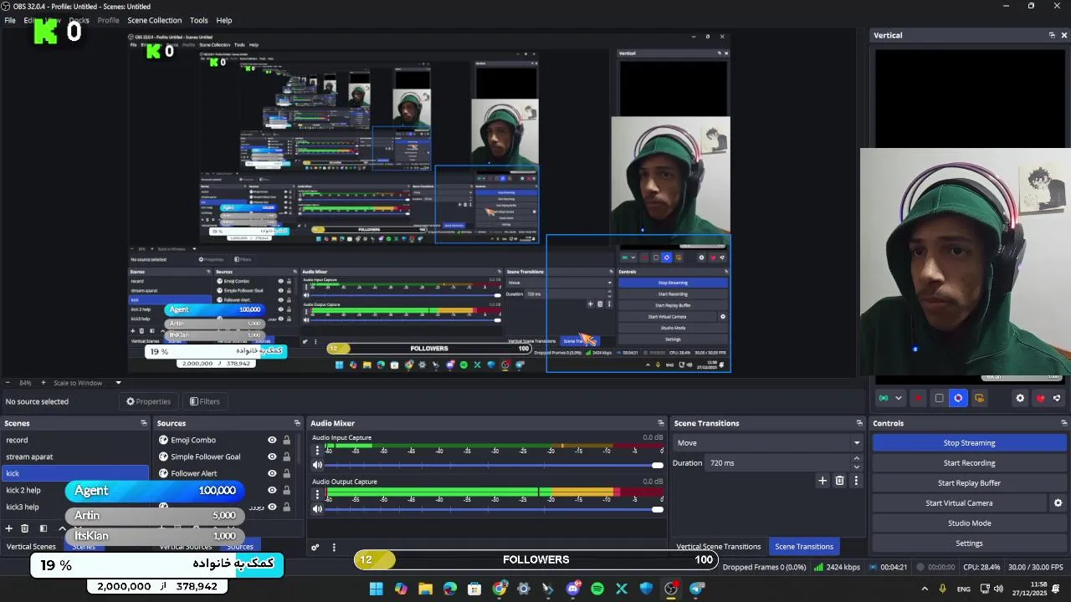The height and width of the screenshot is (602, 1071).
Task: Switch to Vertical Scenes tab
Action: click(31, 547)
